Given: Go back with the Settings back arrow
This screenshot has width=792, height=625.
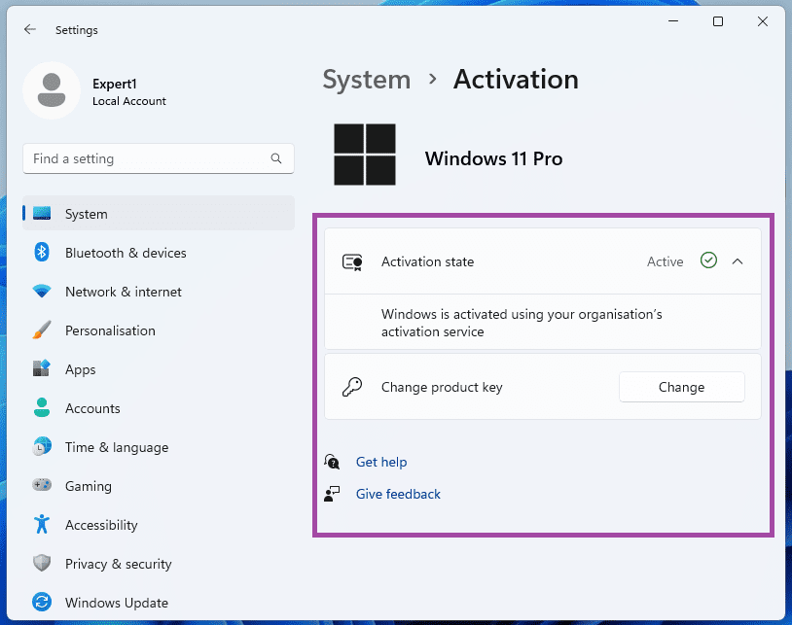Looking at the screenshot, I should pos(30,30).
